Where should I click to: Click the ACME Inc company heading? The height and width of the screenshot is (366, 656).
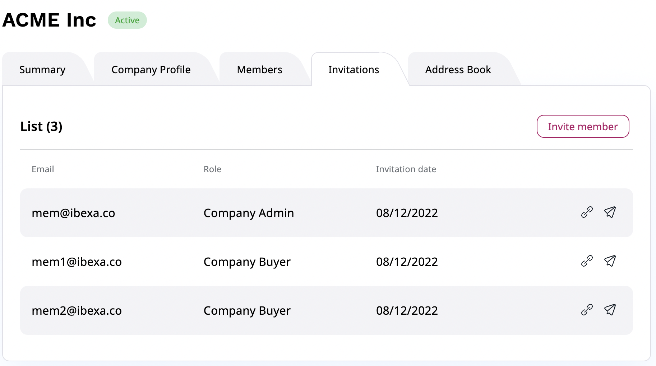pos(49,20)
